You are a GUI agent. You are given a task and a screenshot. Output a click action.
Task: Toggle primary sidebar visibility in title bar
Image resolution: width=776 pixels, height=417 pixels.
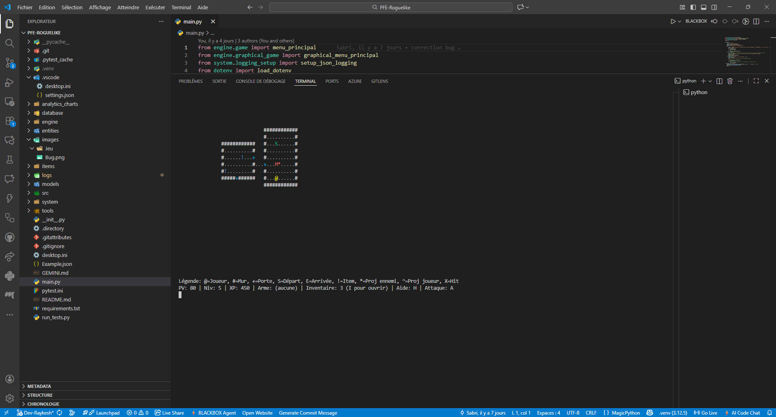[693, 7]
